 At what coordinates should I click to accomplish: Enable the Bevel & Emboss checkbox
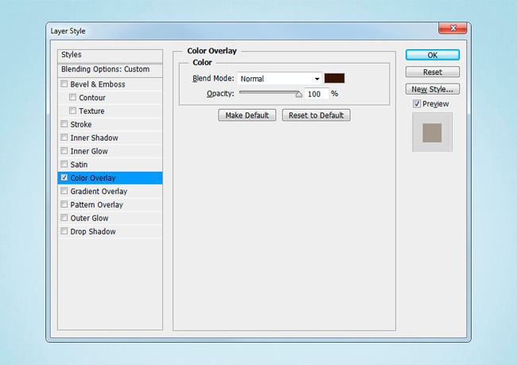(64, 83)
